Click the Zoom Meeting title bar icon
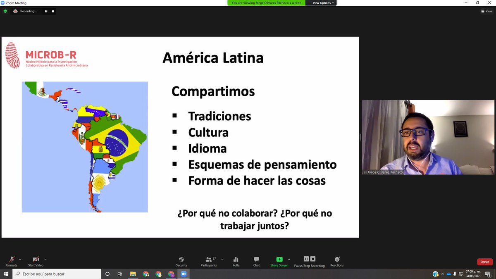Screen dimensions: 496x279 coord(3,3)
